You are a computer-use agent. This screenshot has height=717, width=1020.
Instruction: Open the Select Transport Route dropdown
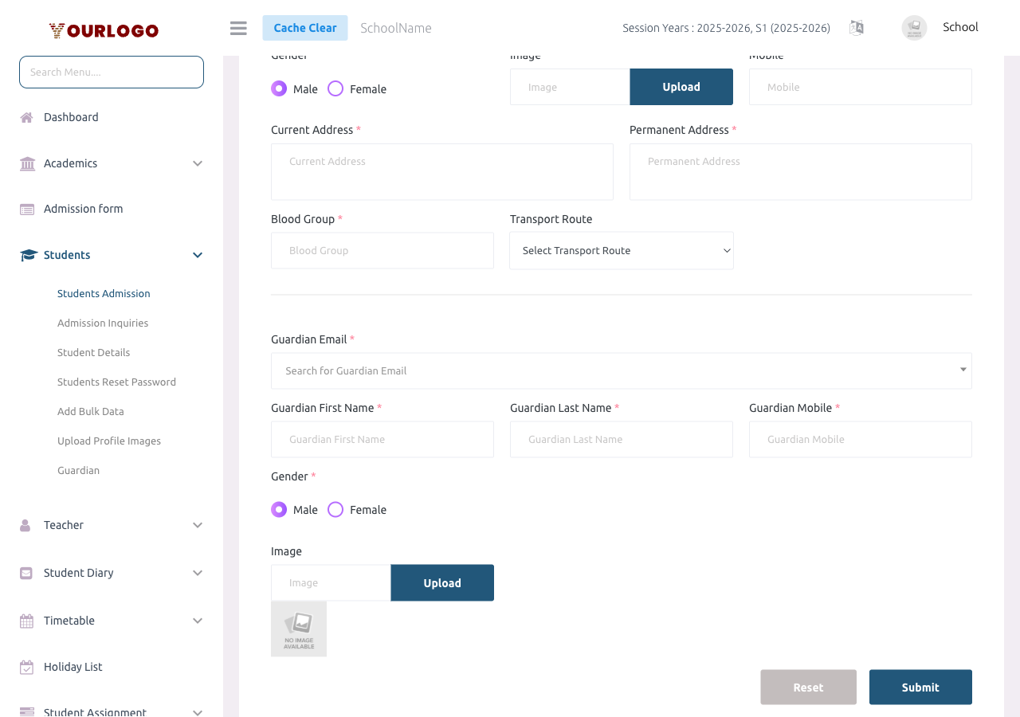pos(622,251)
